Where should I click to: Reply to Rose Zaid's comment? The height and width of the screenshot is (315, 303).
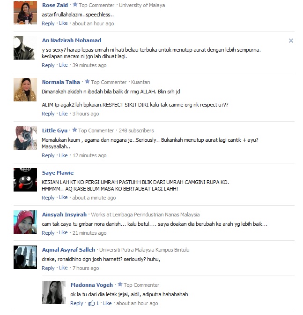click(x=48, y=23)
